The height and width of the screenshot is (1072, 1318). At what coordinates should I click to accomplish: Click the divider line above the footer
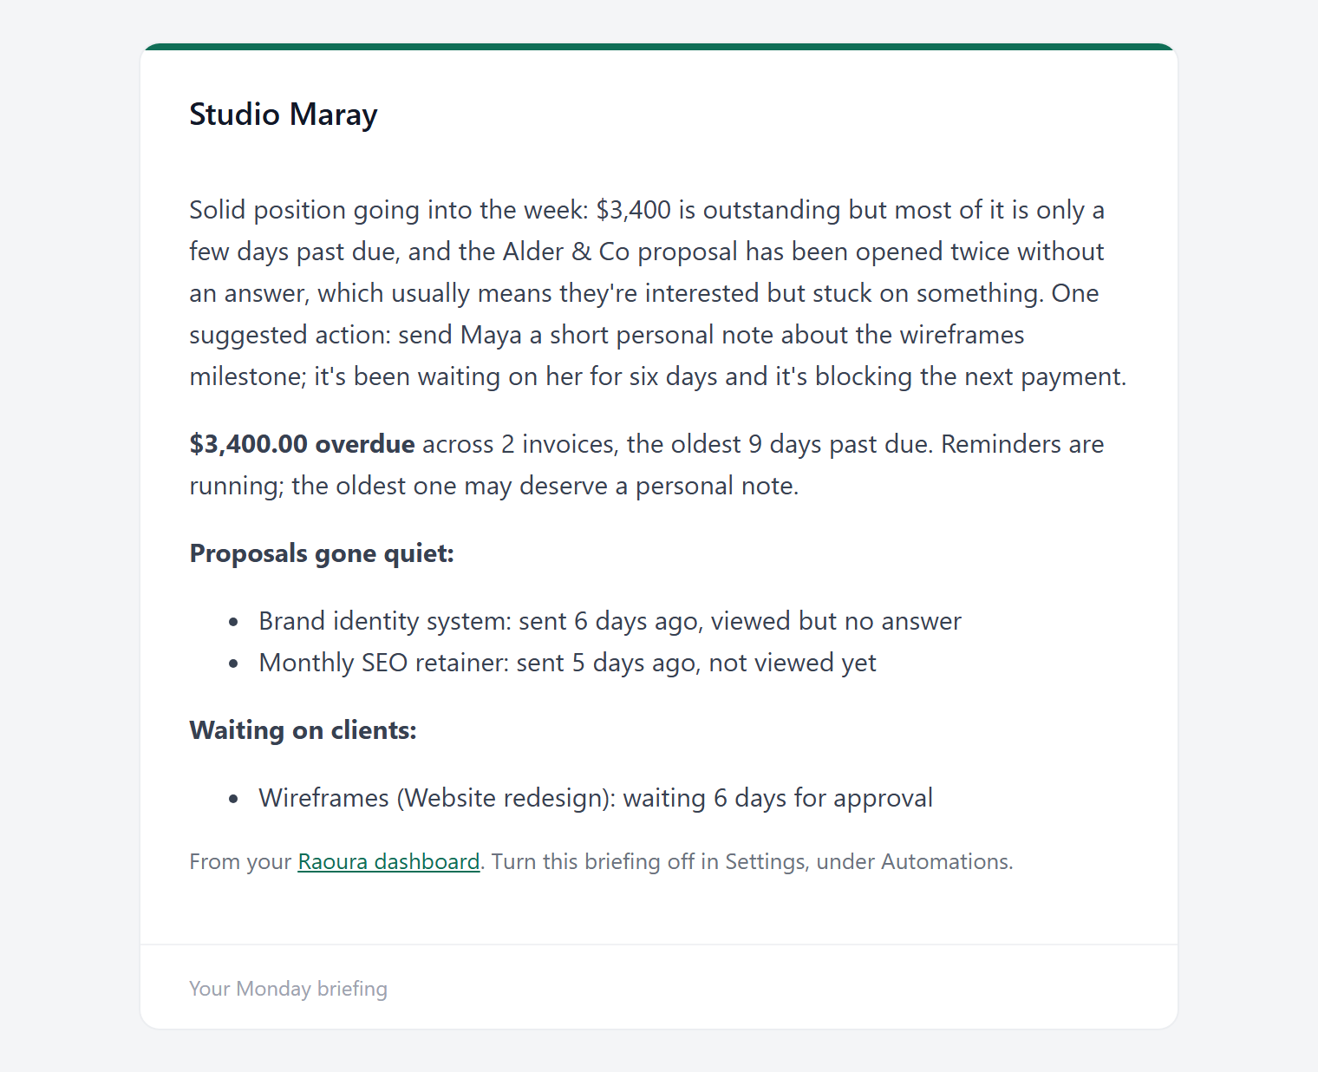point(659,945)
